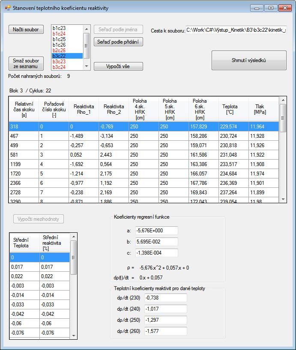Click time cell 1199

pos(24,164)
